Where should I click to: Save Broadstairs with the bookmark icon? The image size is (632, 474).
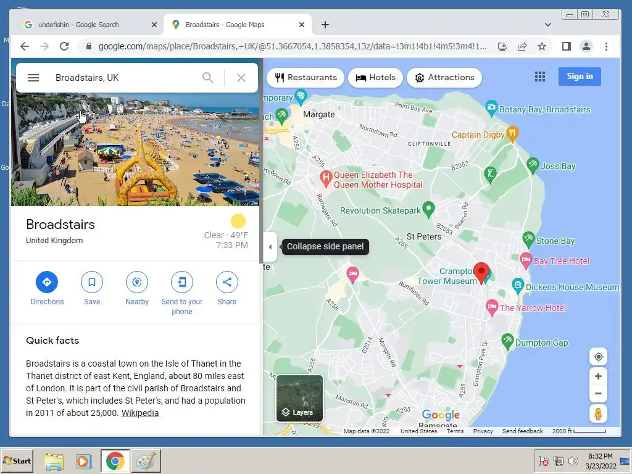tap(92, 282)
